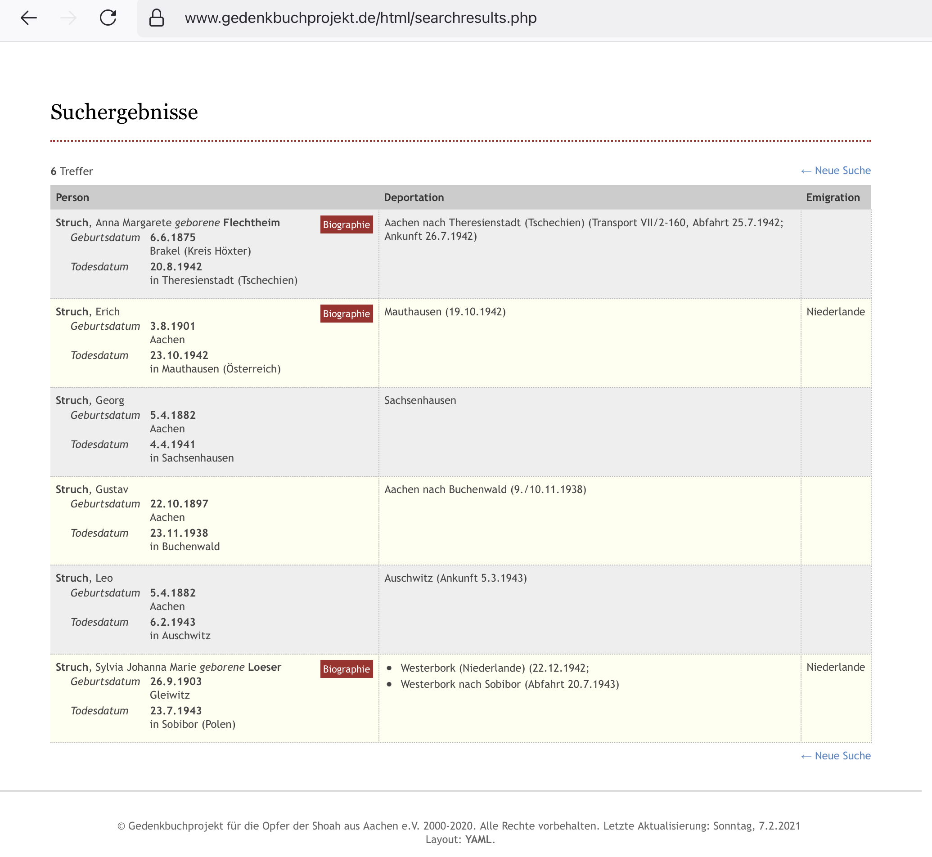
Task: Click the Person column header
Action: [x=72, y=197]
